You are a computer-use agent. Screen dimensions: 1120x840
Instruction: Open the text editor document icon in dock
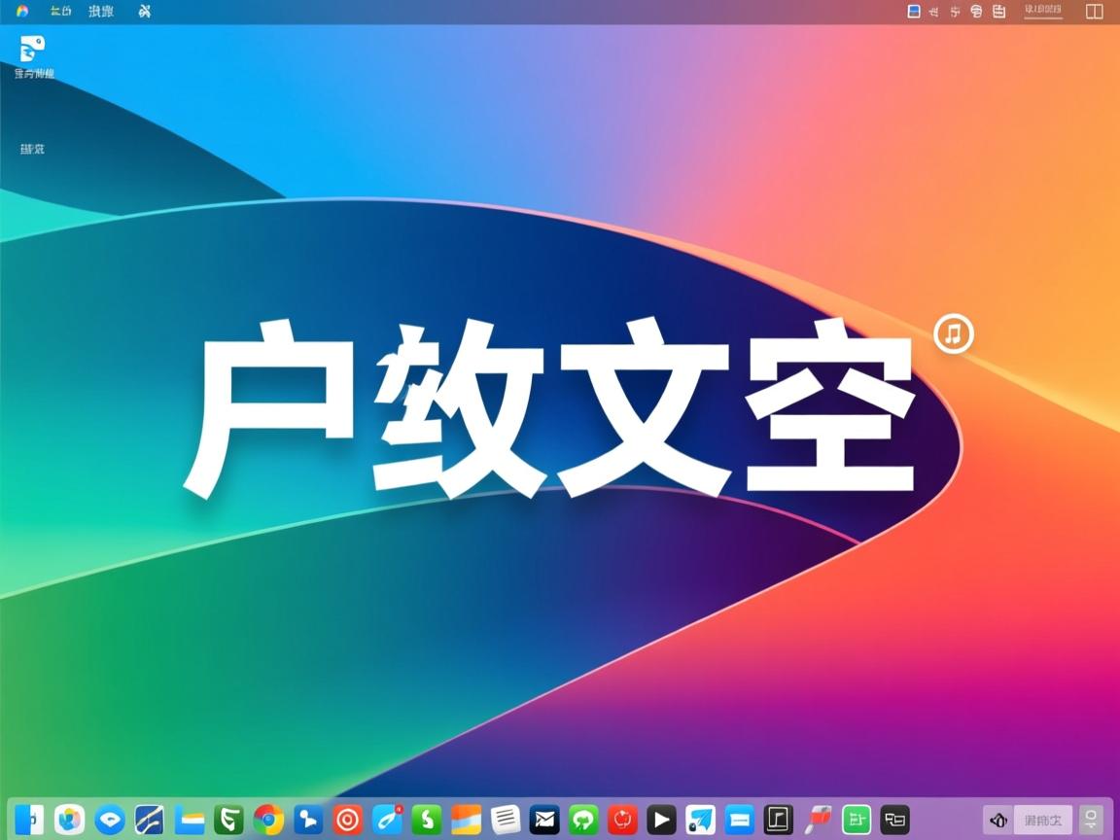[x=506, y=819]
